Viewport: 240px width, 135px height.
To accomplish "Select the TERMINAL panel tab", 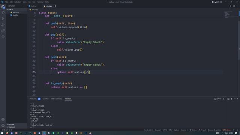I will click(x=68, y=99).
